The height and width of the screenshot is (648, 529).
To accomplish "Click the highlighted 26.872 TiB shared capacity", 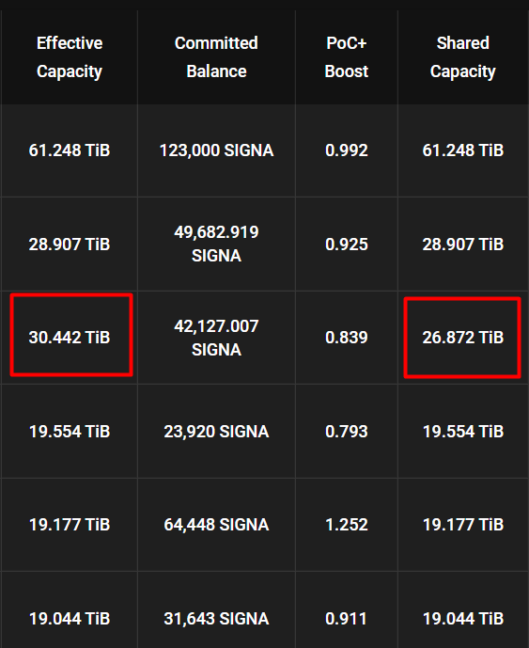I will pyautogui.click(x=463, y=338).
